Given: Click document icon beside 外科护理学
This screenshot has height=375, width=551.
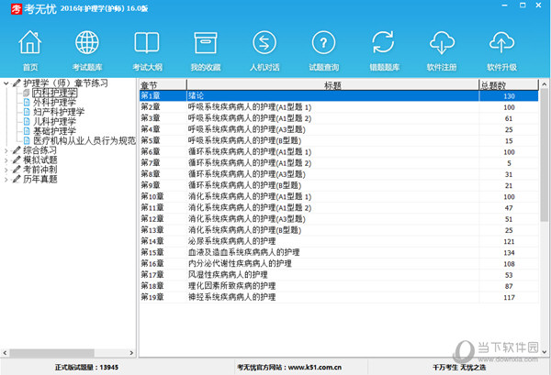Looking at the screenshot, I should pyautogui.click(x=27, y=103).
